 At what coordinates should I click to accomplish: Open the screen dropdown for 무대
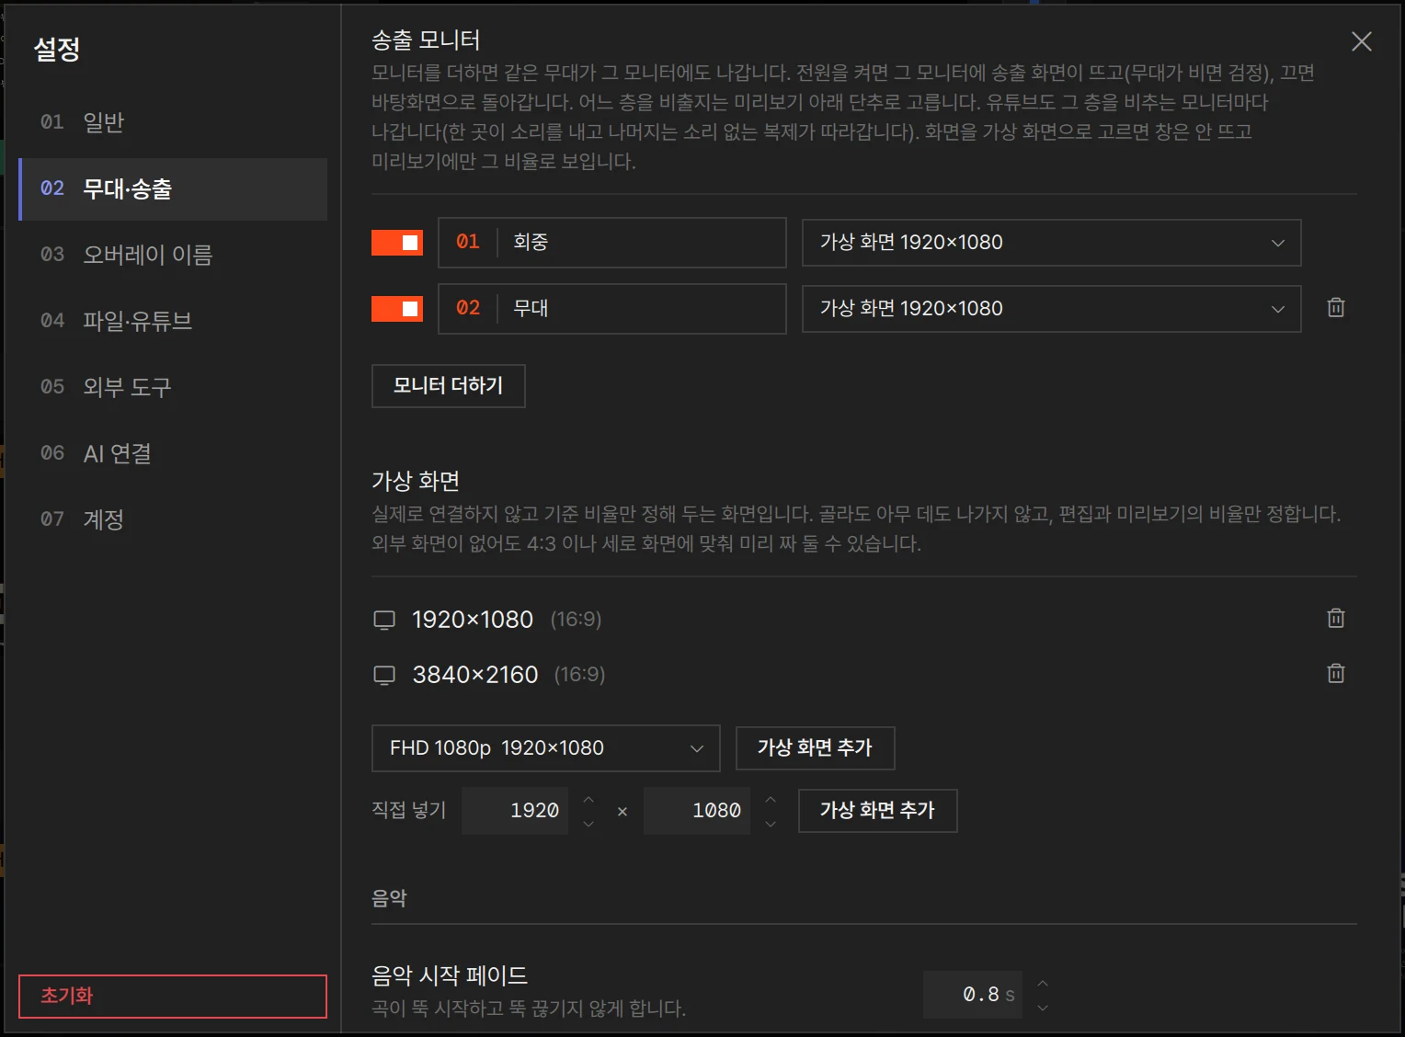[x=1052, y=309]
